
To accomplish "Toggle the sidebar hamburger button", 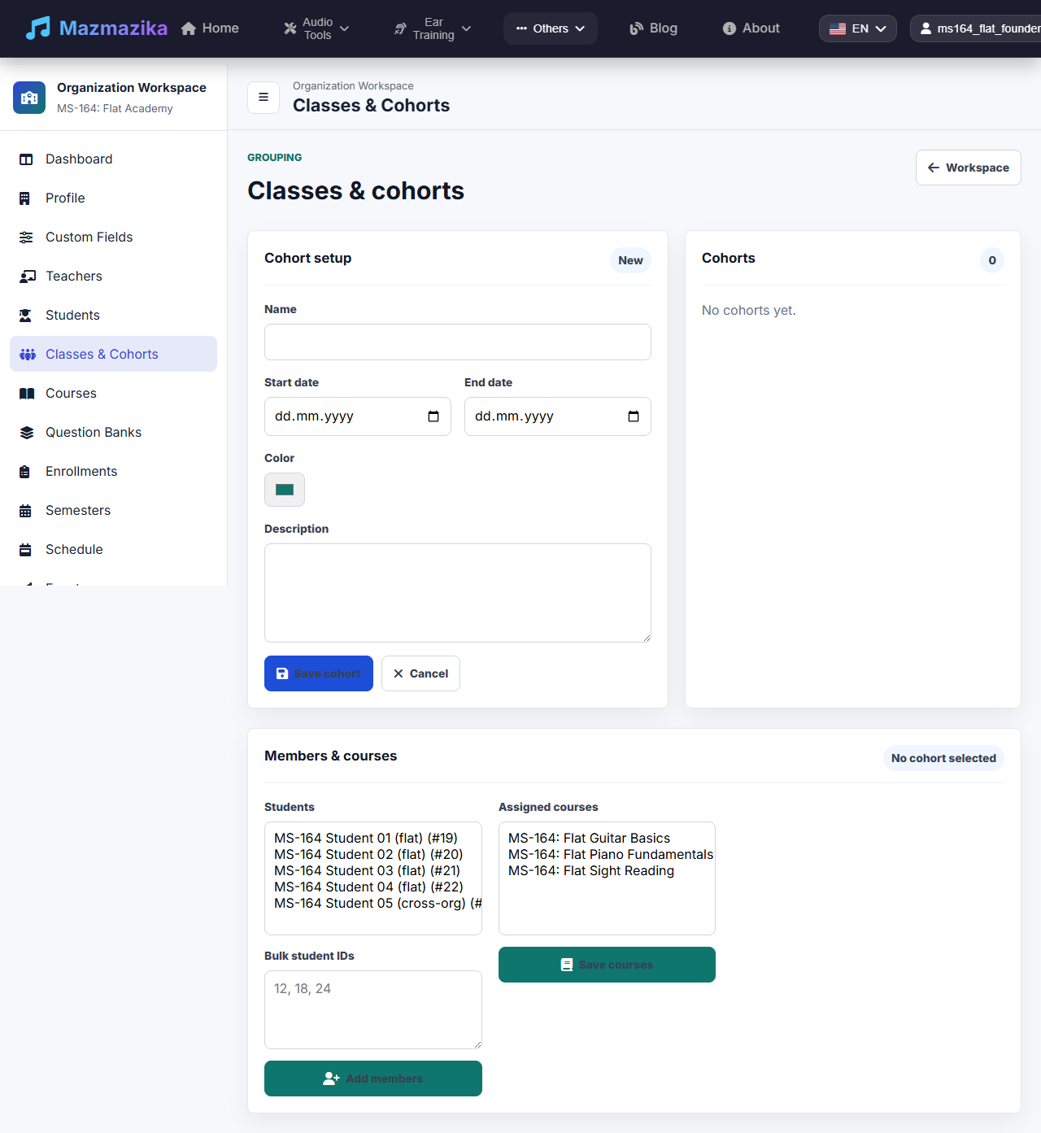I will (x=264, y=97).
